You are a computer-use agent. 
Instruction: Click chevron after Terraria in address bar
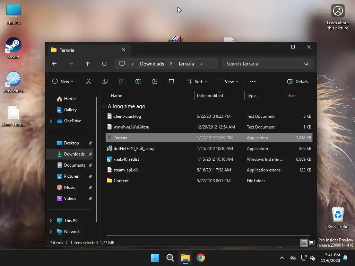coord(201,64)
